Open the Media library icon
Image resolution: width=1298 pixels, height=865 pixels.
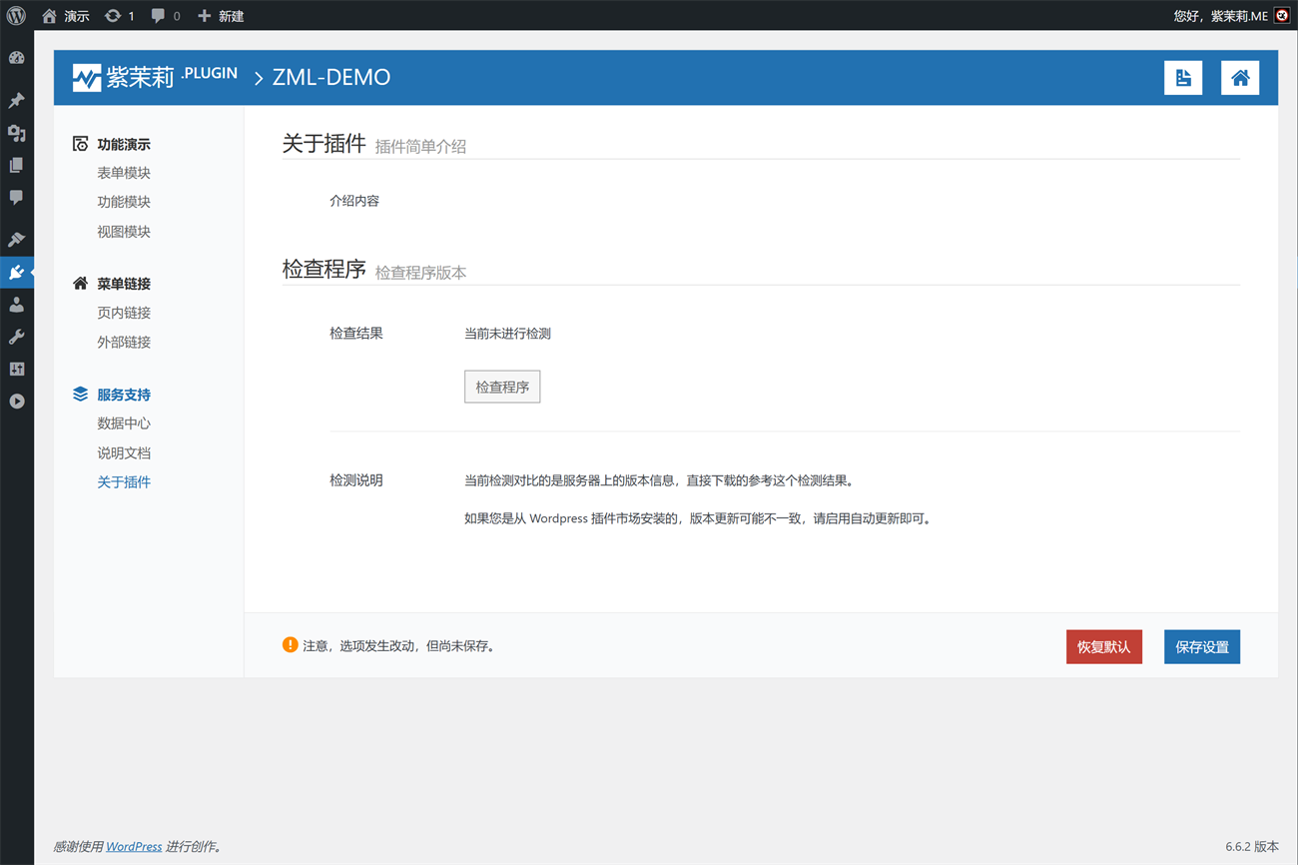point(16,133)
